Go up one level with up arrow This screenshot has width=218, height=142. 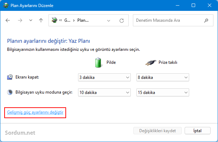click(x=41, y=20)
